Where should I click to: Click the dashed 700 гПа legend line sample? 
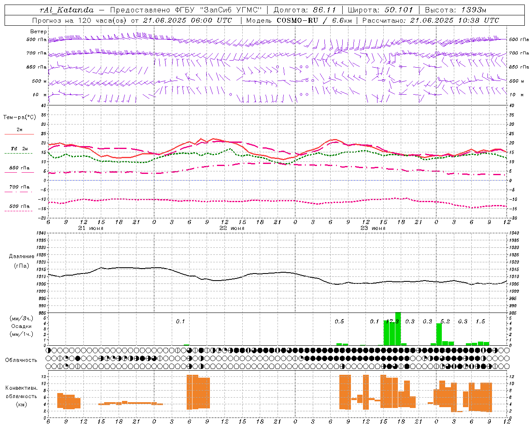coord(19,192)
